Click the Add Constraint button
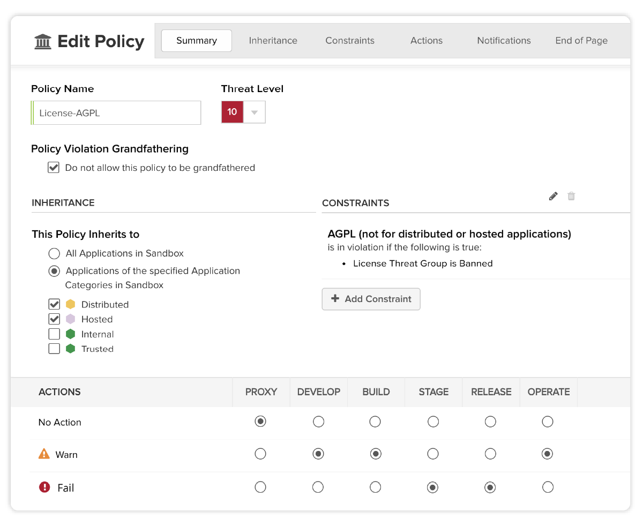Viewport: 643px width, 527px height. click(x=371, y=299)
